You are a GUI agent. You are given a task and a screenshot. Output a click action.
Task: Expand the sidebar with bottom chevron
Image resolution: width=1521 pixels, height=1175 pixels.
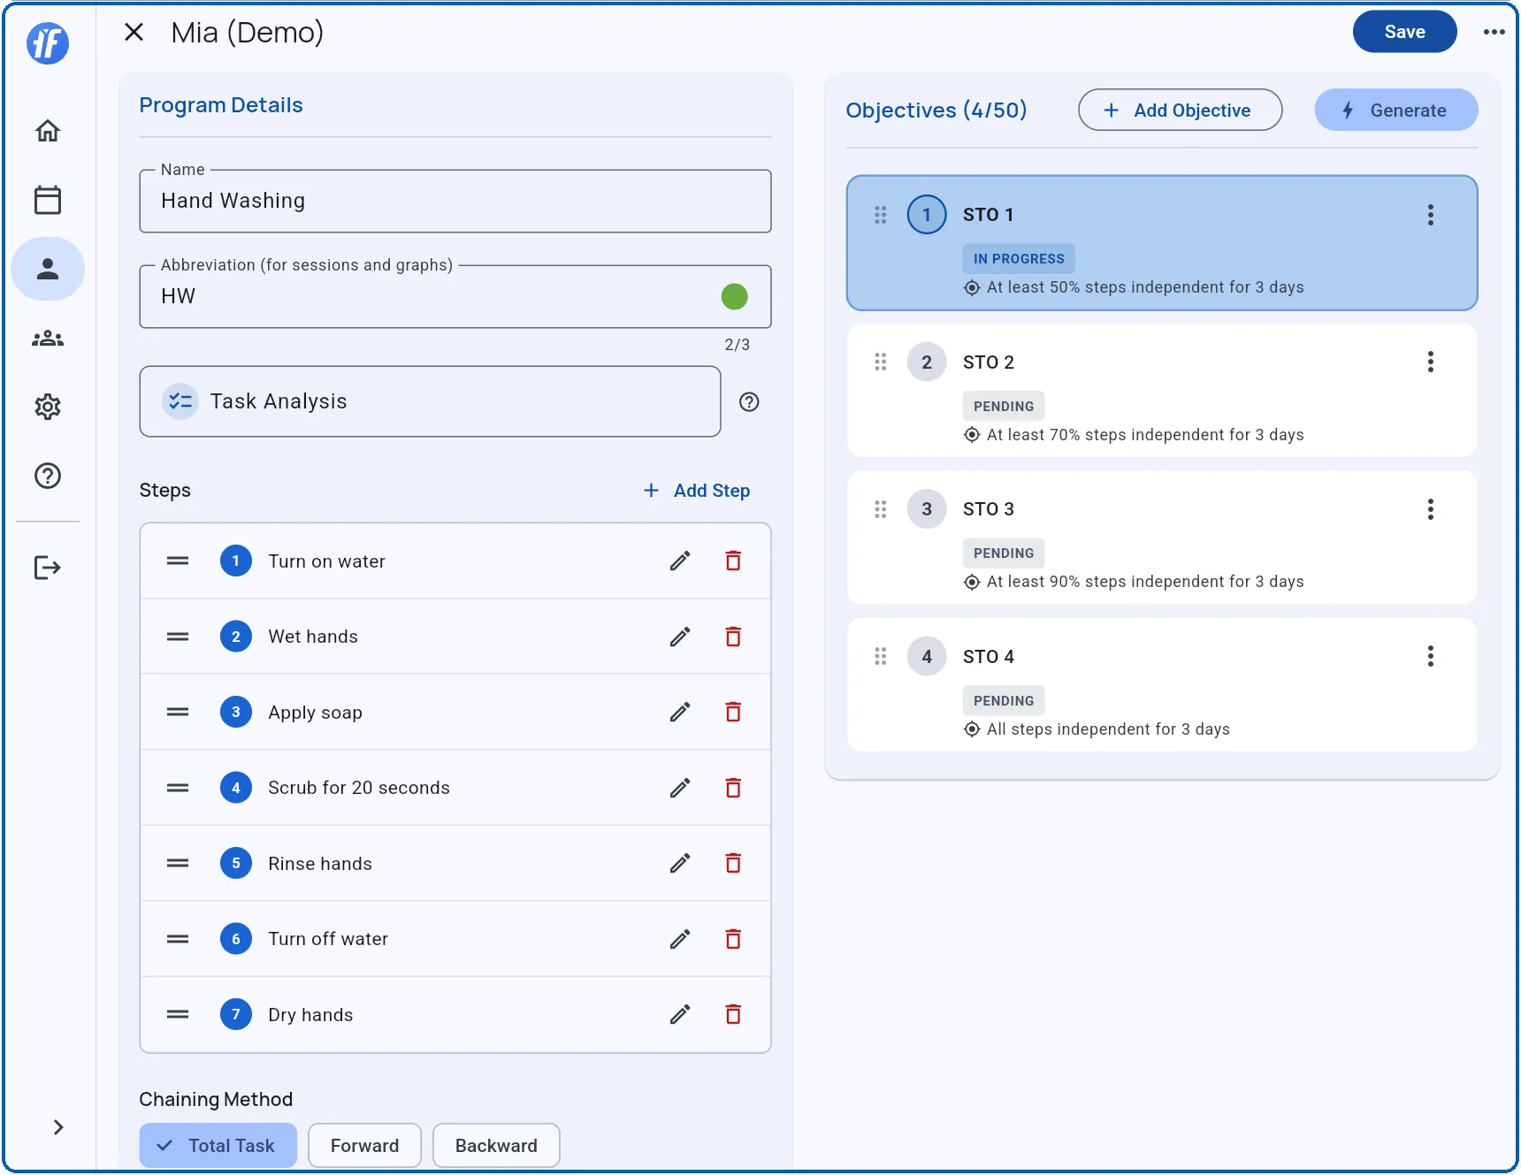tap(58, 1127)
